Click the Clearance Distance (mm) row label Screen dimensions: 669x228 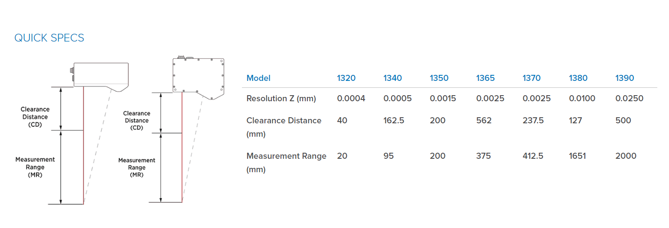coord(284,127)
